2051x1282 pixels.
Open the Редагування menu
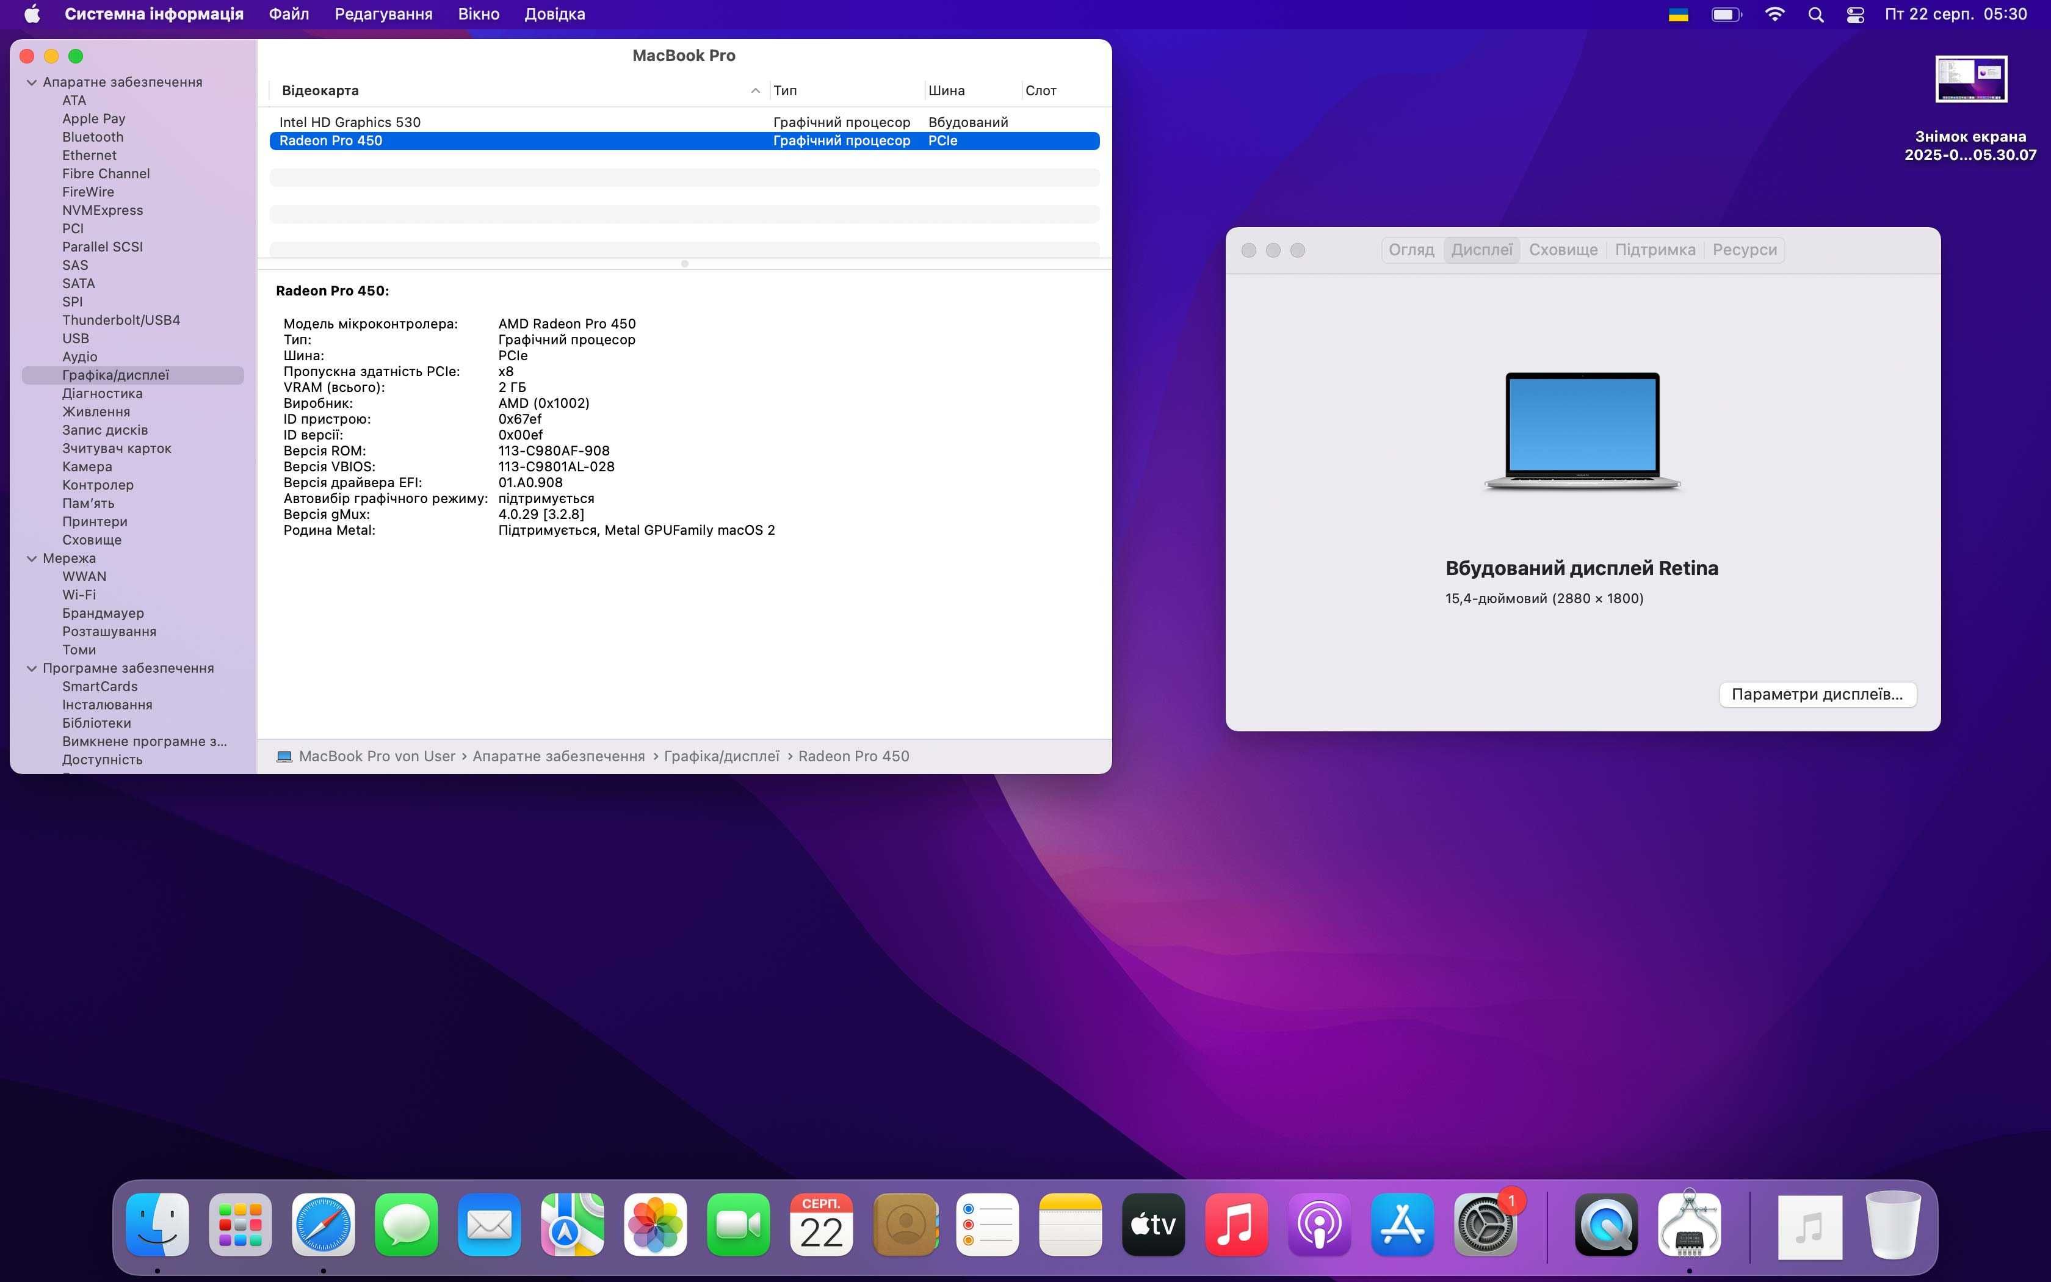point(383,15)
